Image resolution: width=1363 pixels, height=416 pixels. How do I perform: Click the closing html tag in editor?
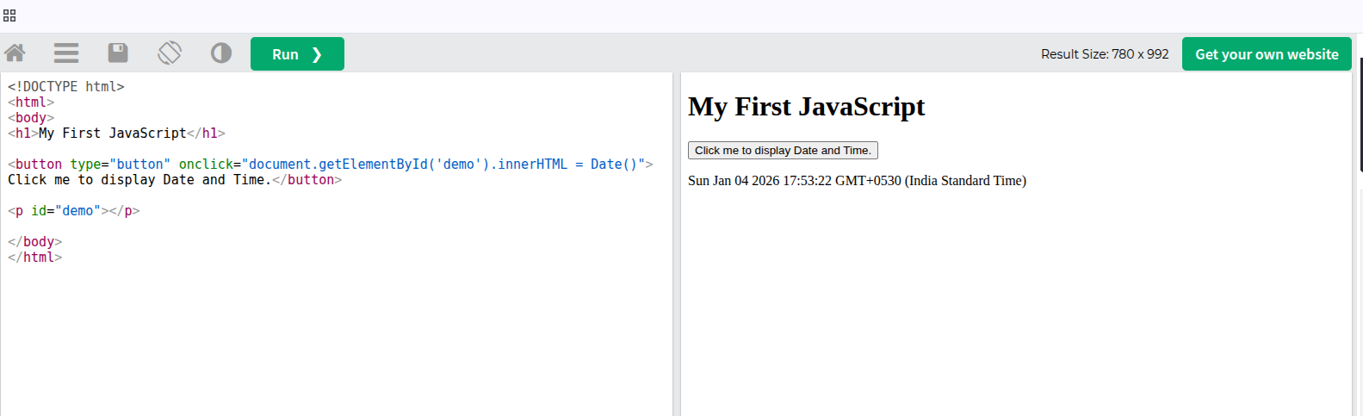pos(35,258)
